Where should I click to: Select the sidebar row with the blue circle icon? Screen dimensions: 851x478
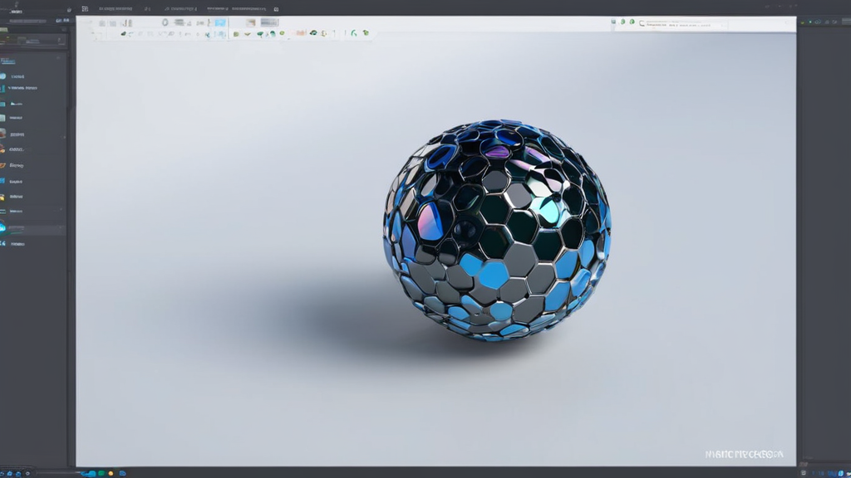[x=32, y=76]
